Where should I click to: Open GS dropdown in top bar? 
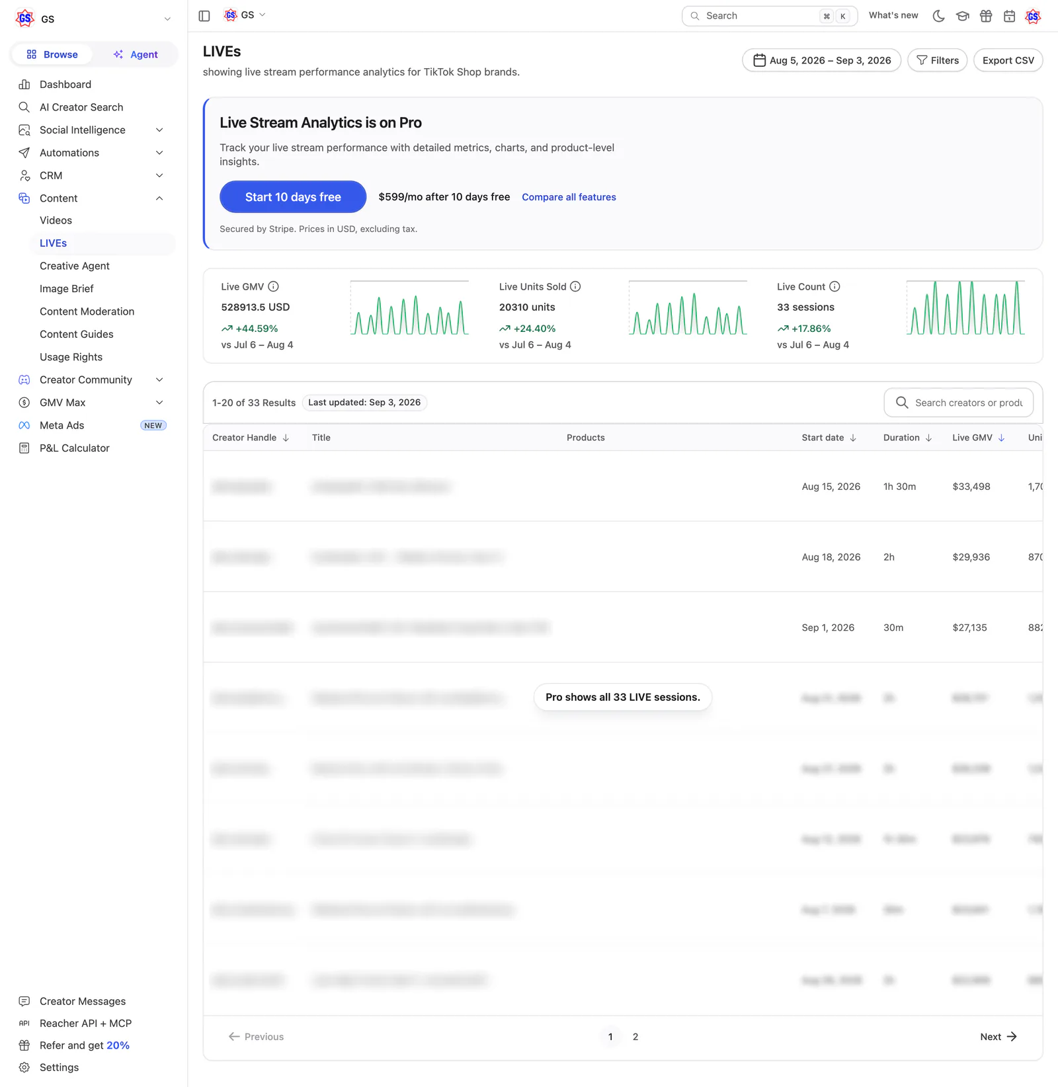pos(245,15)
